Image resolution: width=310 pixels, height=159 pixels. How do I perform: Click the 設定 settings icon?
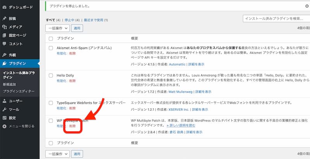(x=4, y=118)
